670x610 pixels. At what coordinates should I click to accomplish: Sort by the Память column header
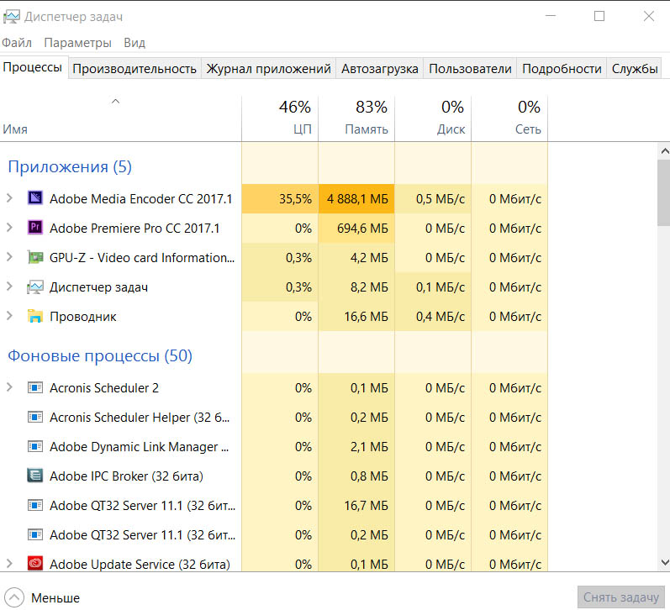356,118
